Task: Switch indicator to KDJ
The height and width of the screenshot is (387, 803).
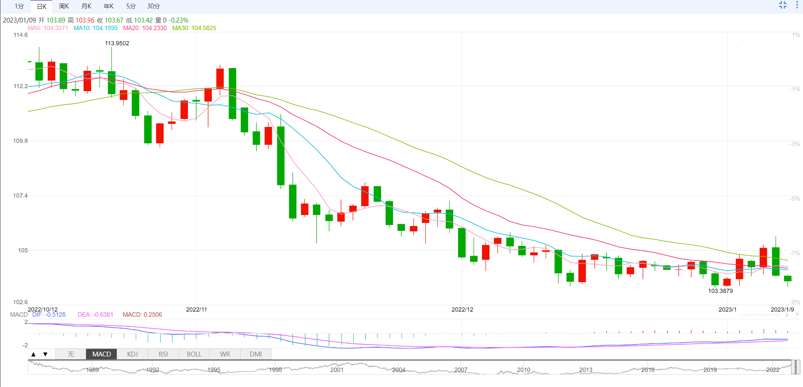Action: pos(132,354)
